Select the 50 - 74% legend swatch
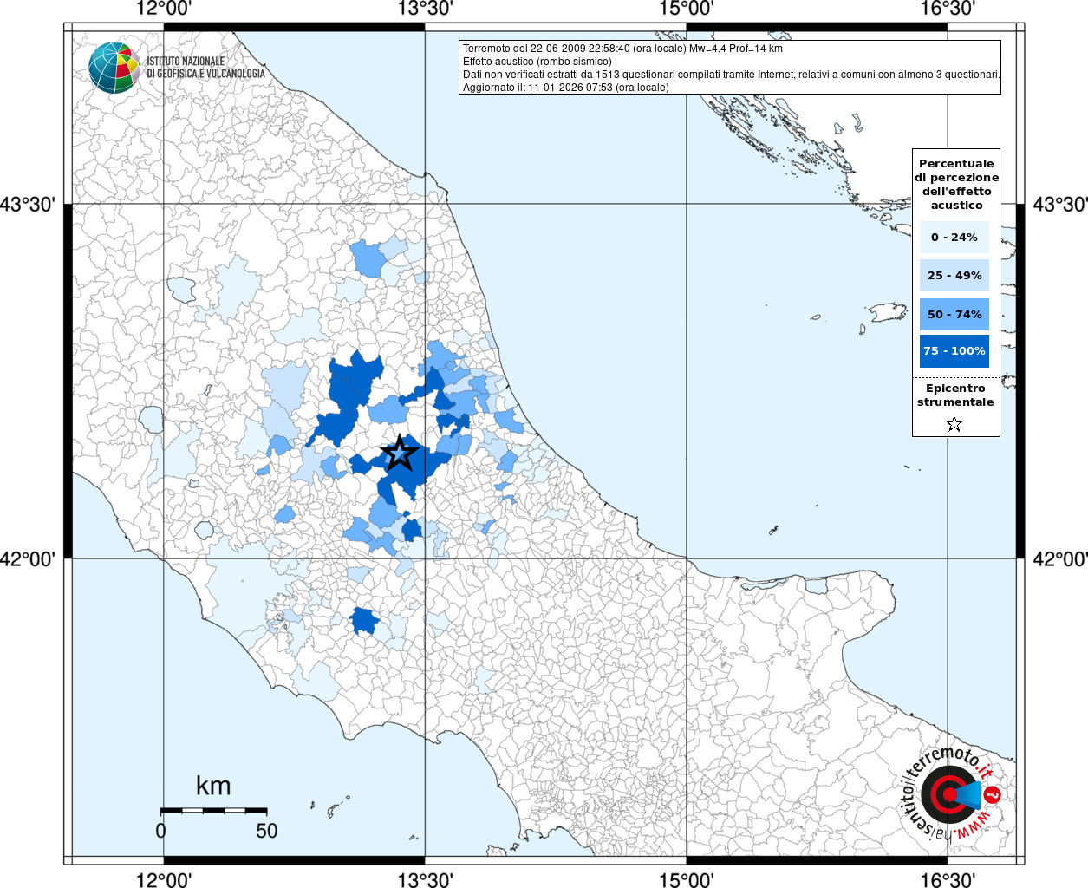The width and height of the screenshot is (1088, 888). 954,314
